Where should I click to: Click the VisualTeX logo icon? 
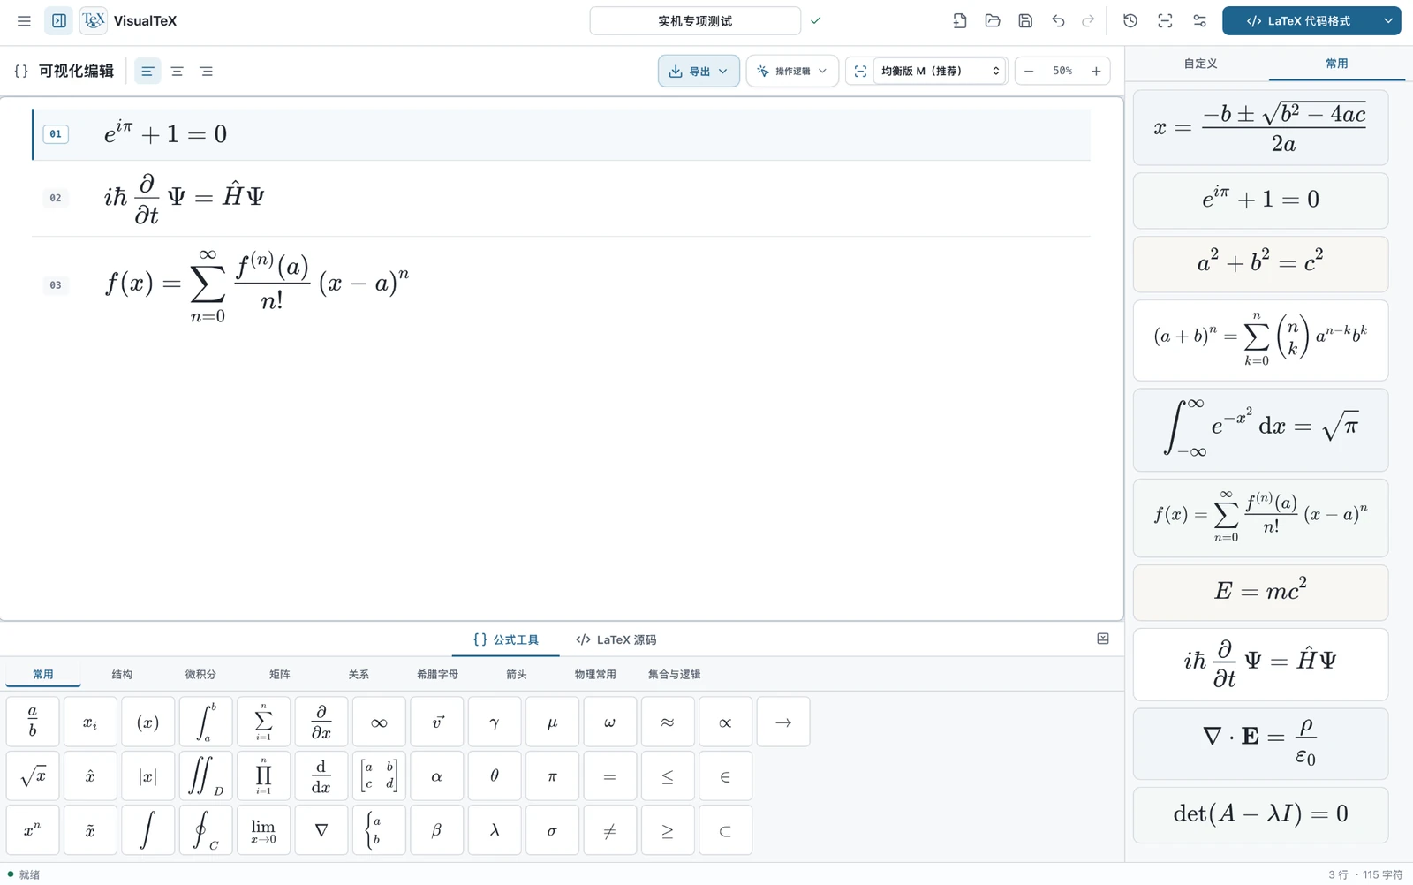coord(94,21)
